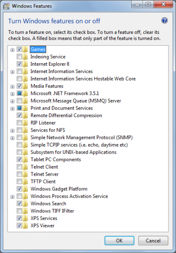Viewport: 176px width, 253px height.
Task: Check the Microsoft Message Queue Server checkbox
Action: pos(19,101)
